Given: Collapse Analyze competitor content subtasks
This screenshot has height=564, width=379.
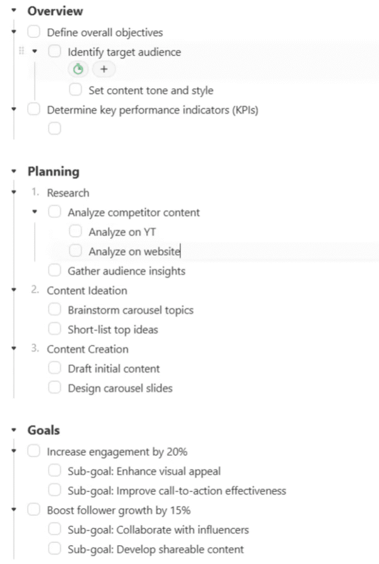Looking at the screenshot, I should pos(35,211).
